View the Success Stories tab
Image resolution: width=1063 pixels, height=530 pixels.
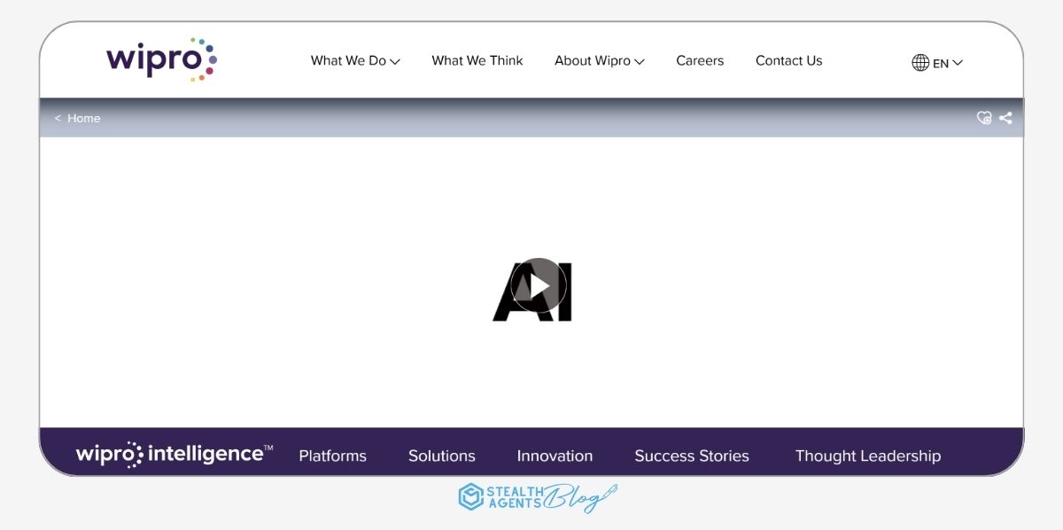(x=691, y=456)
